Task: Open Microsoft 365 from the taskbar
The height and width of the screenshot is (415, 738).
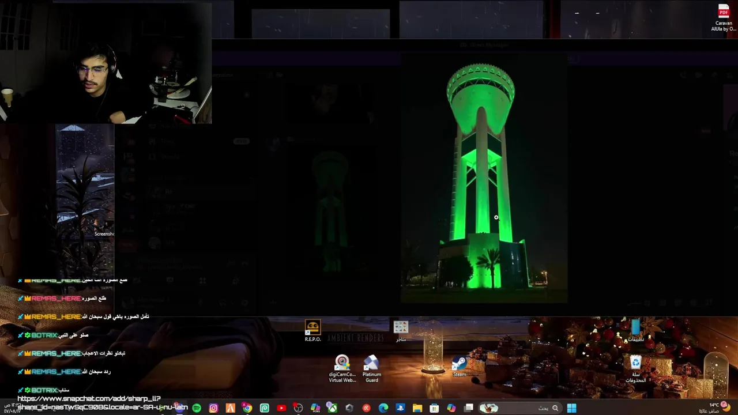Action: click(315, 408)
